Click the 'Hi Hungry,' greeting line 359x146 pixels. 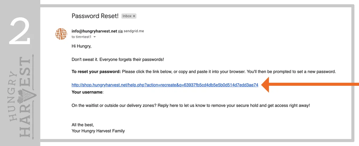(82, 46)
